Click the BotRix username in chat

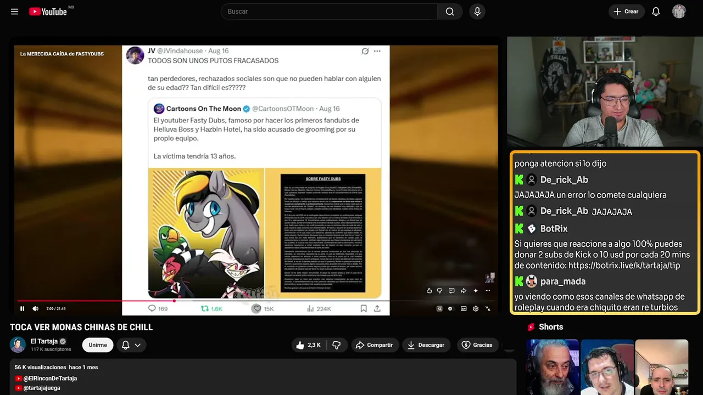554,228
